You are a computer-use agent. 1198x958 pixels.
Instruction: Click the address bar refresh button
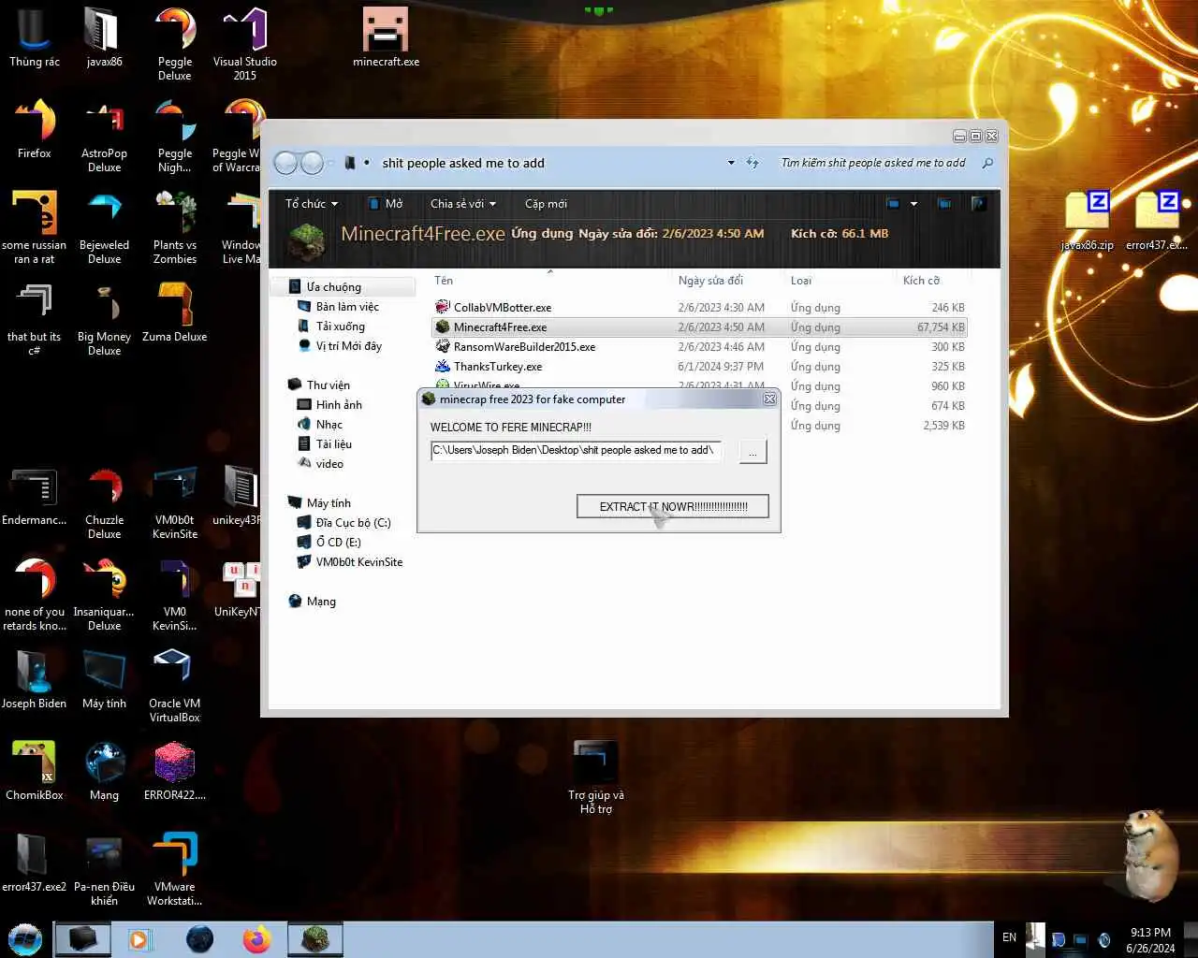[x=752, y=163]
